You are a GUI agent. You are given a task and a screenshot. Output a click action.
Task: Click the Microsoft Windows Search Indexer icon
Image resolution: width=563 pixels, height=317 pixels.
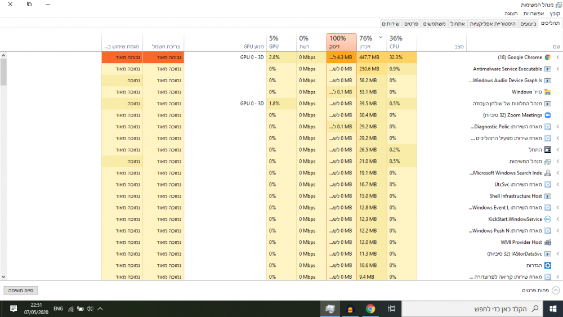click(548, 173)
